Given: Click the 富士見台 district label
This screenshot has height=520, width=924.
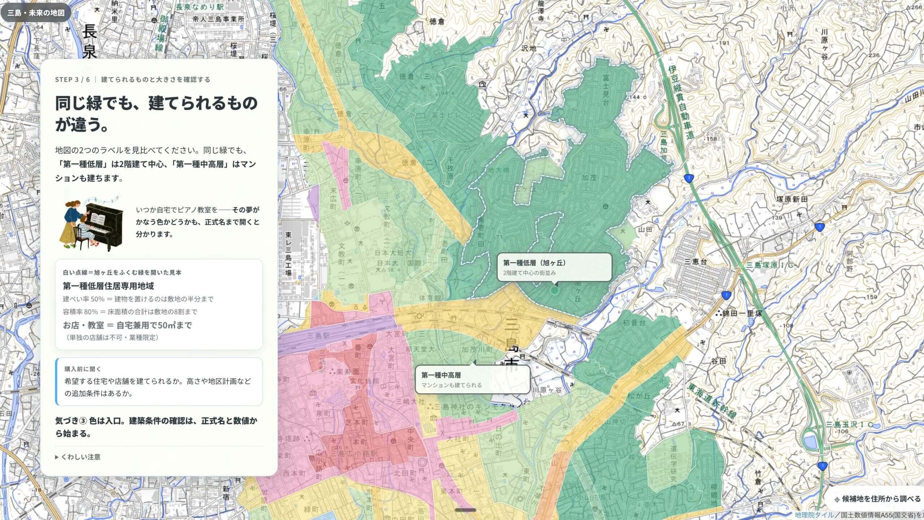Looking at the screenshot, I should coord(606,89).
